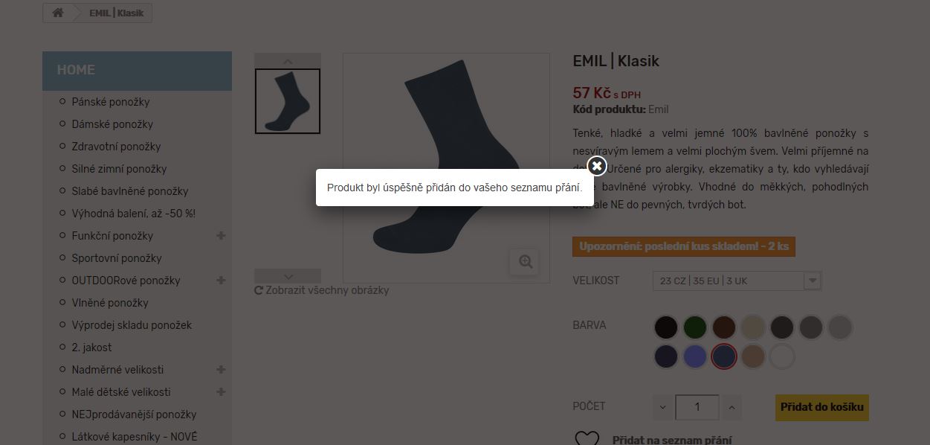930x445 pixels.
Task: Open the Velikost size dropdown
Action: click(x=737, y=281)
